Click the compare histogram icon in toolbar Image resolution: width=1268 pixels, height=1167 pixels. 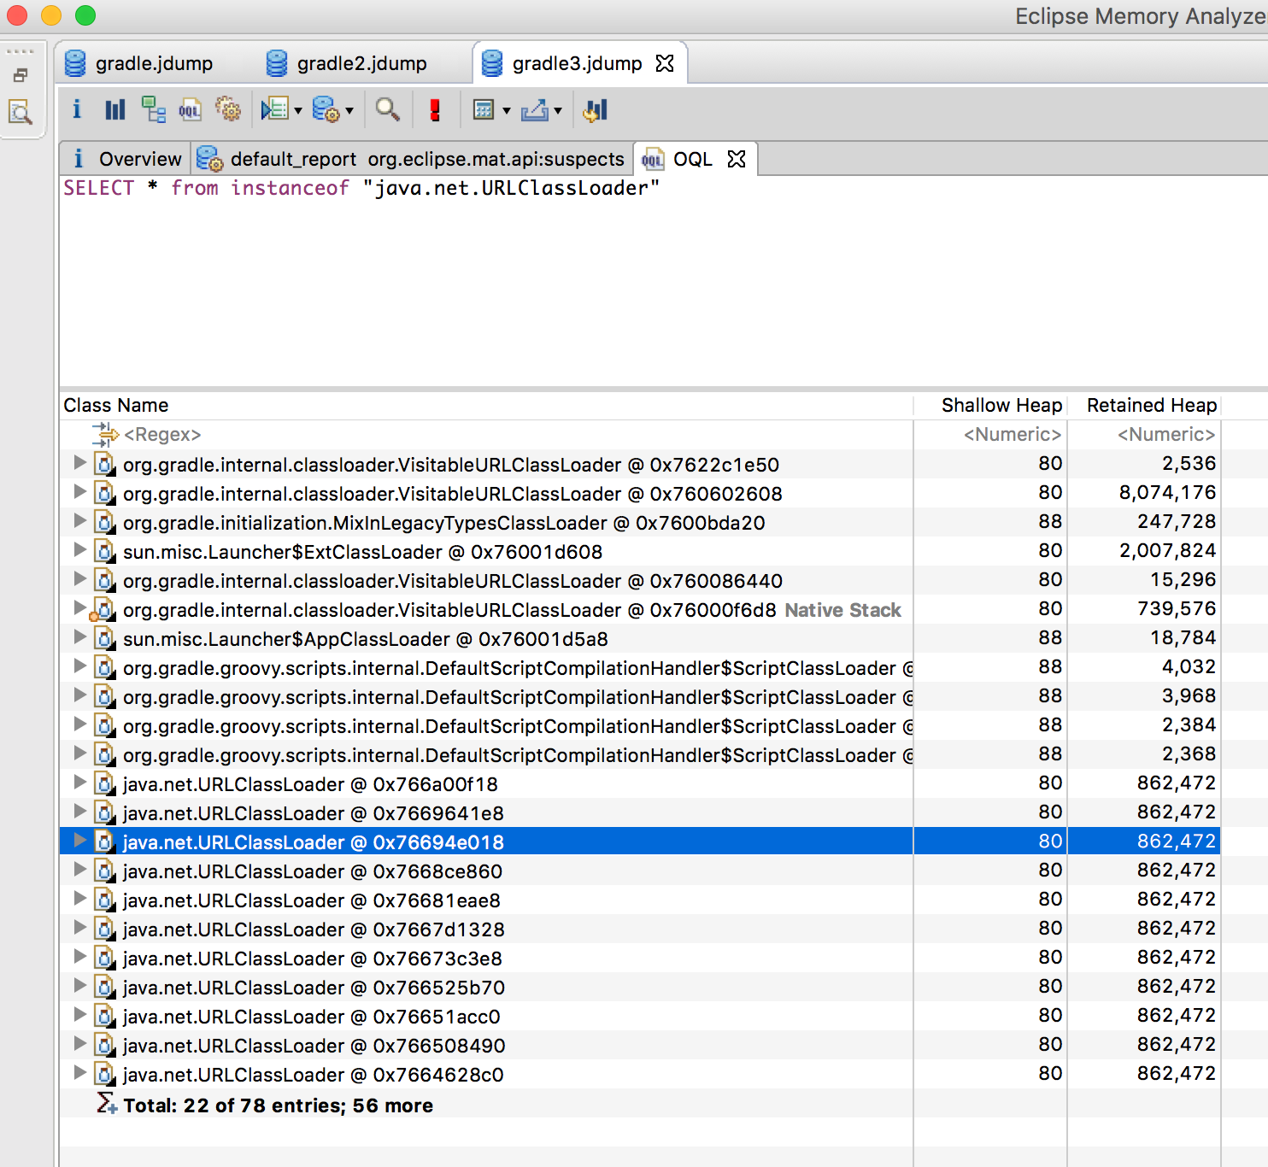coord(595,110)
